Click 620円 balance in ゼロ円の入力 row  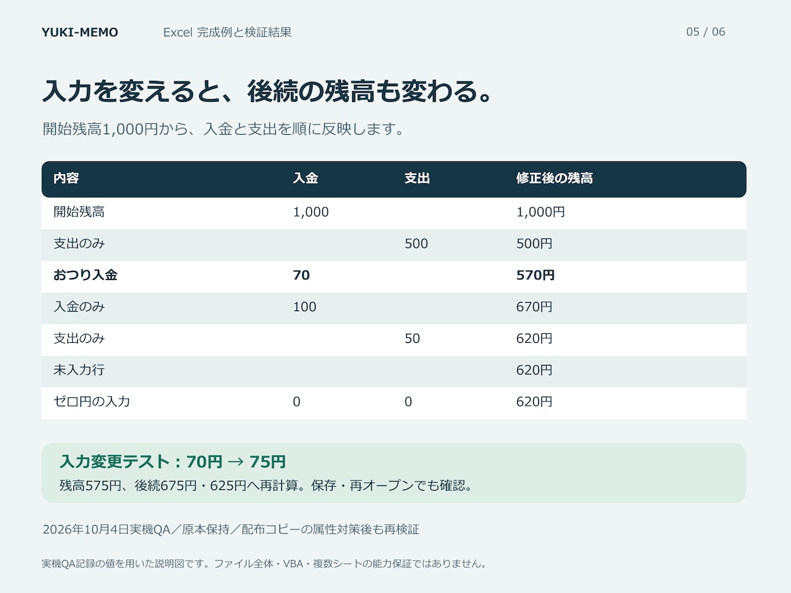point(534,402)
